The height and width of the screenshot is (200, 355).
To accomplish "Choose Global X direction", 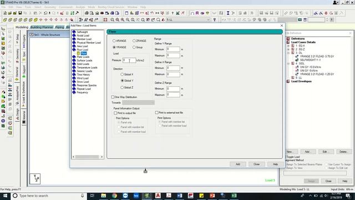I will [x=122, y=74].
